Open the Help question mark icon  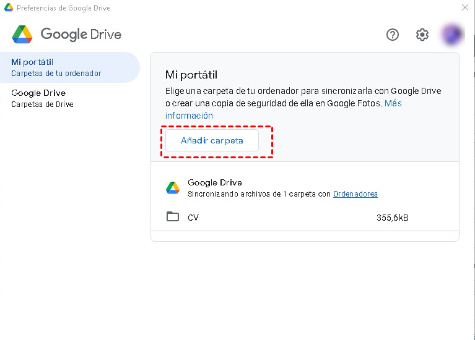click(393, 35)
